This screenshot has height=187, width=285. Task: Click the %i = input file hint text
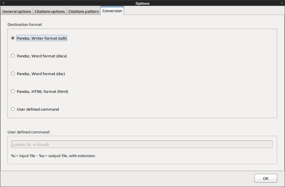53,156
